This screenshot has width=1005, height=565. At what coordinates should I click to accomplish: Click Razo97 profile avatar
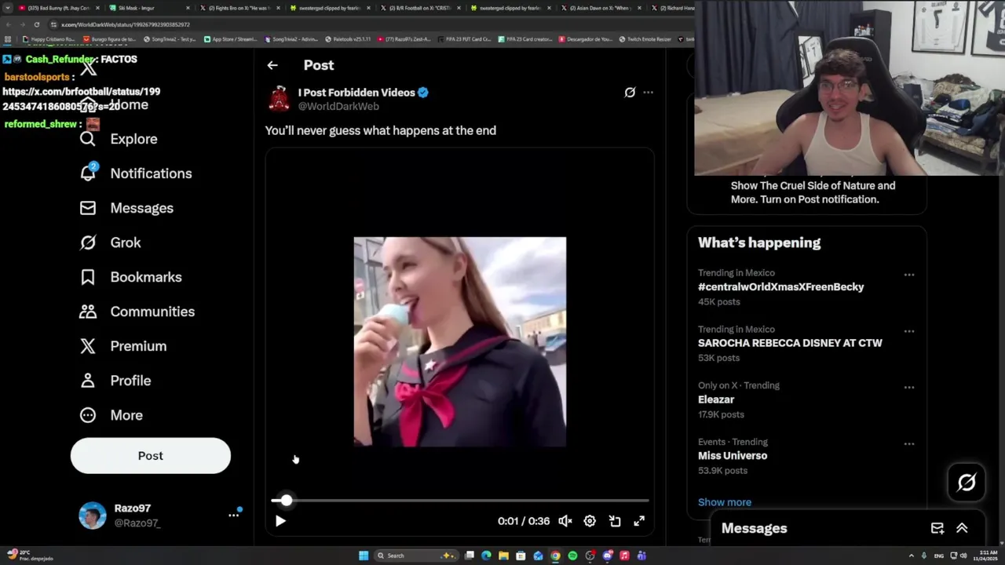coord(93,516)
